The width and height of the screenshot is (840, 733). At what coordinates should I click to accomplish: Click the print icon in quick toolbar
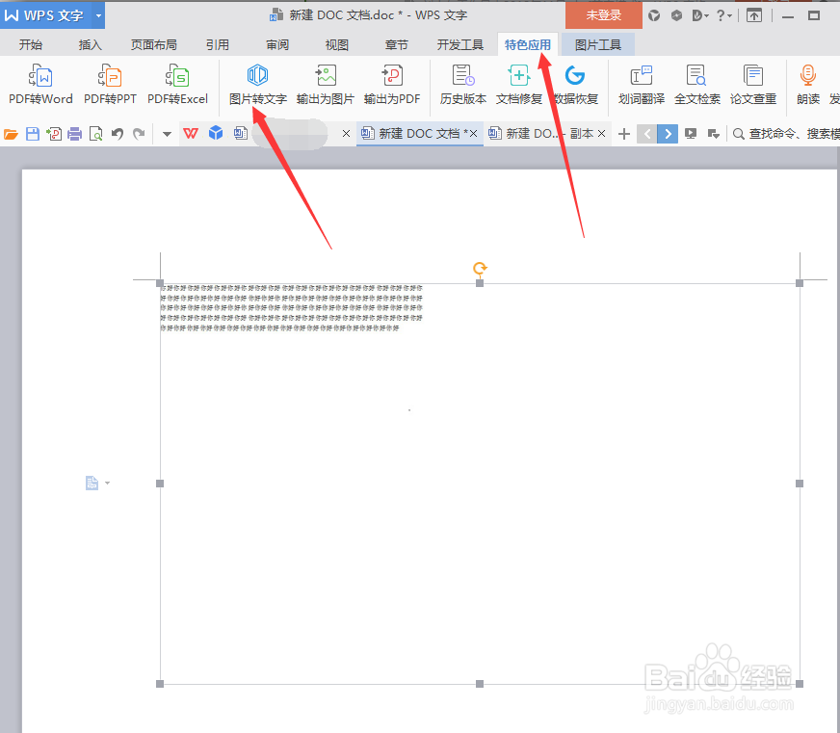[x=74, y=134]
